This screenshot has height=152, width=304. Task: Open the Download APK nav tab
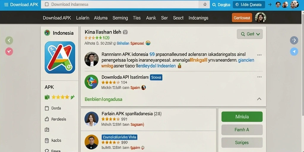coord(57,18)
